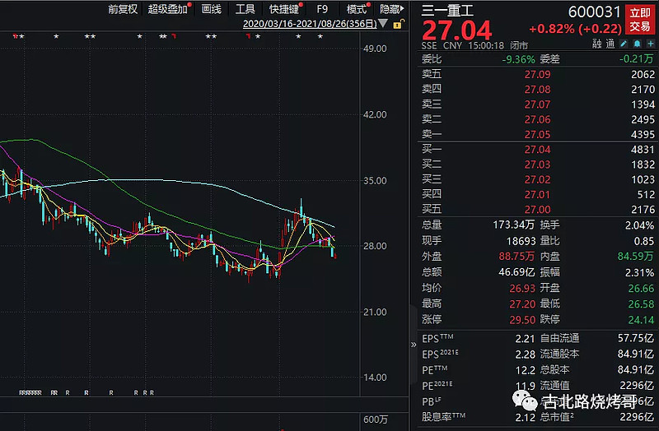Select the 卖五 27.09 ask row
The height and width of the screenshot is (431, 659).
(x=538, y=74)
